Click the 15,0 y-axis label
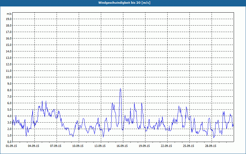The width and height of the screenshot is (246, 154). pyautogui.click(x=9, y=45)
